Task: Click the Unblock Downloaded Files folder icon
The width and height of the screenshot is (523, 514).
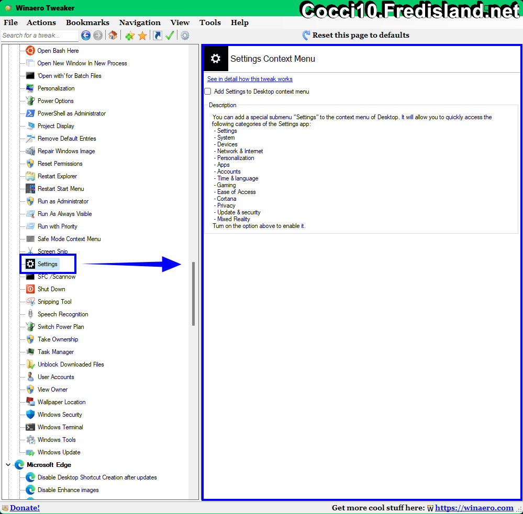Action: 30,364
